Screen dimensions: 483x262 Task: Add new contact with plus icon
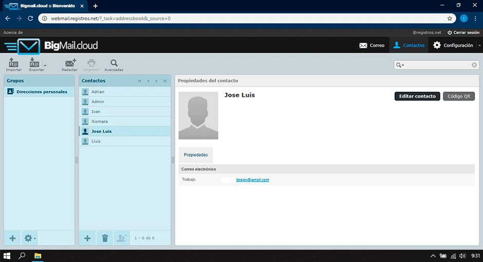pyautogui.click(x=87, y=238)
